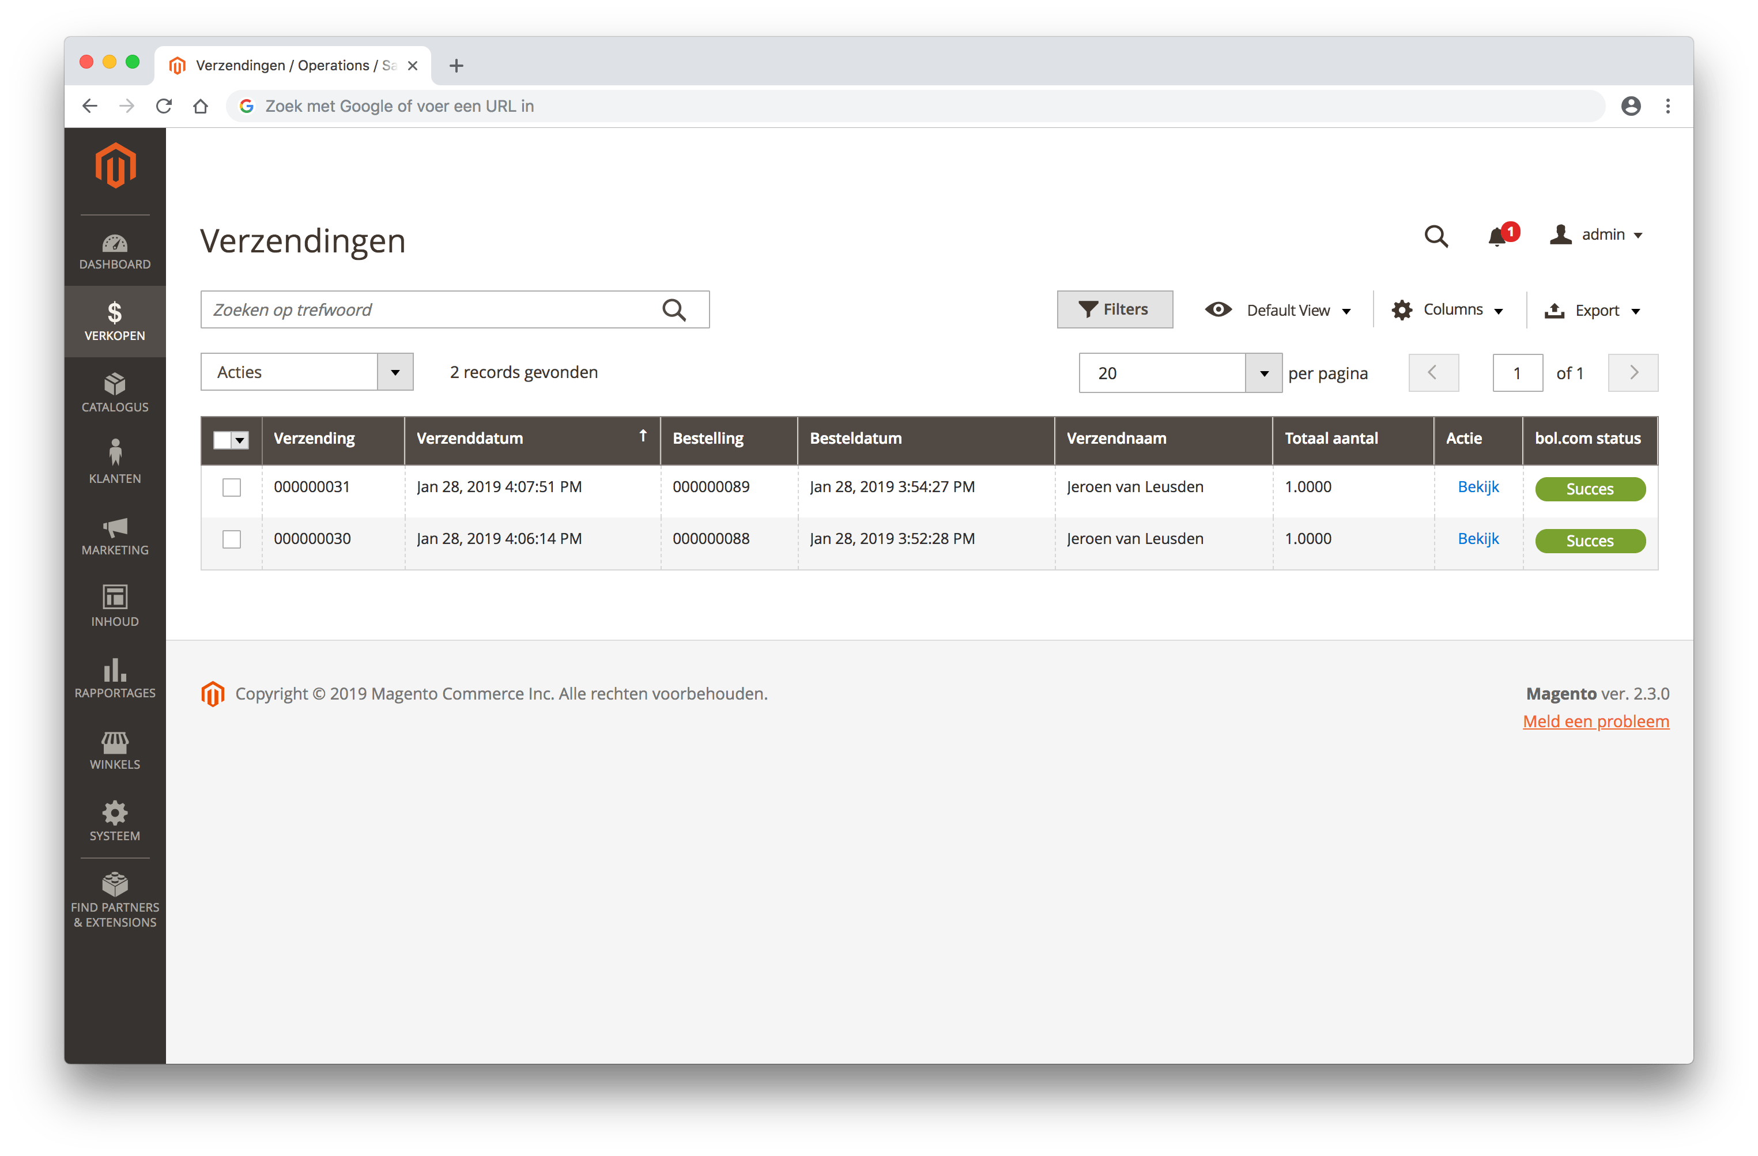Toggle the select-all header checkbox
Screen dimensions: 1758x1156
pos(221,440)
